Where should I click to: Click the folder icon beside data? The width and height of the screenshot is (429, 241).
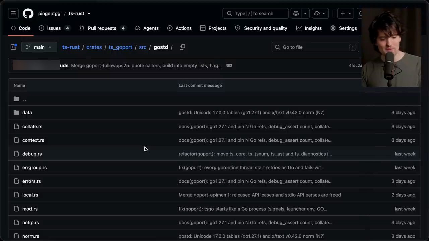(x=16, y=112)
